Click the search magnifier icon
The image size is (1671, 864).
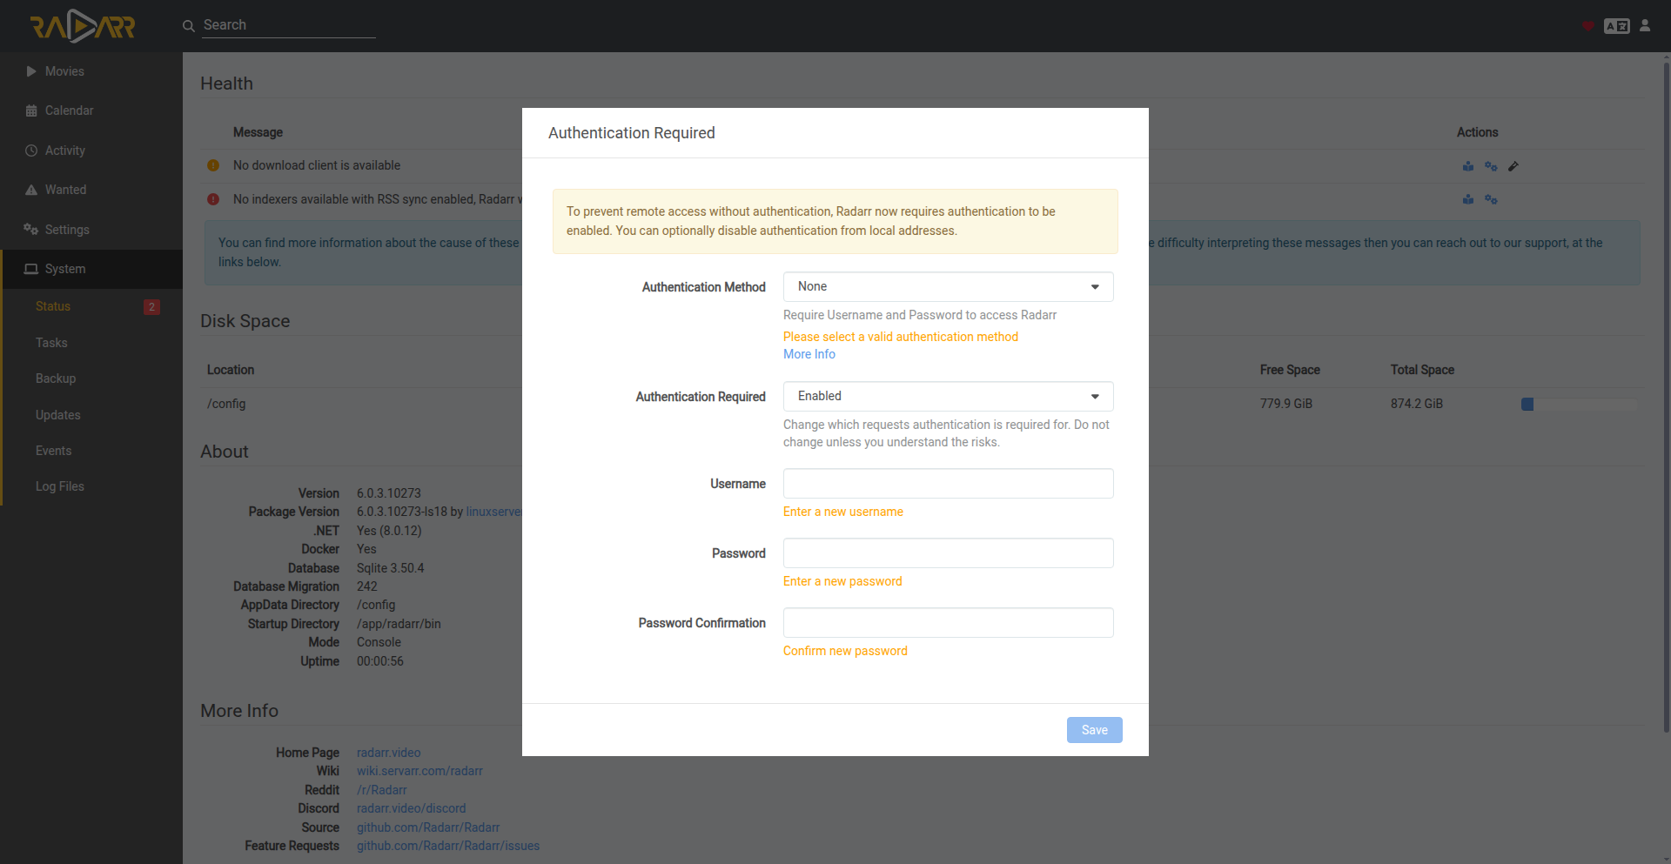point(188,26)
